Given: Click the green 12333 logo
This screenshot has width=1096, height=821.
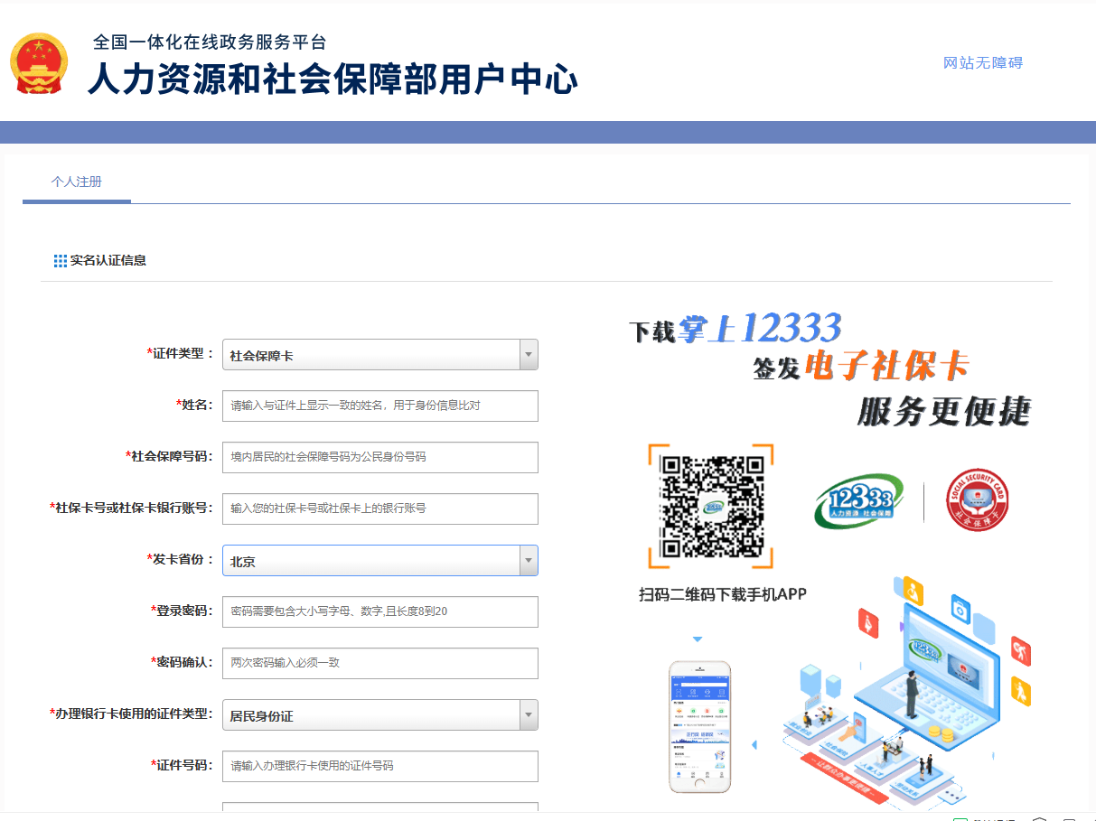Looking at the screenshot, I should click(858, 501).
